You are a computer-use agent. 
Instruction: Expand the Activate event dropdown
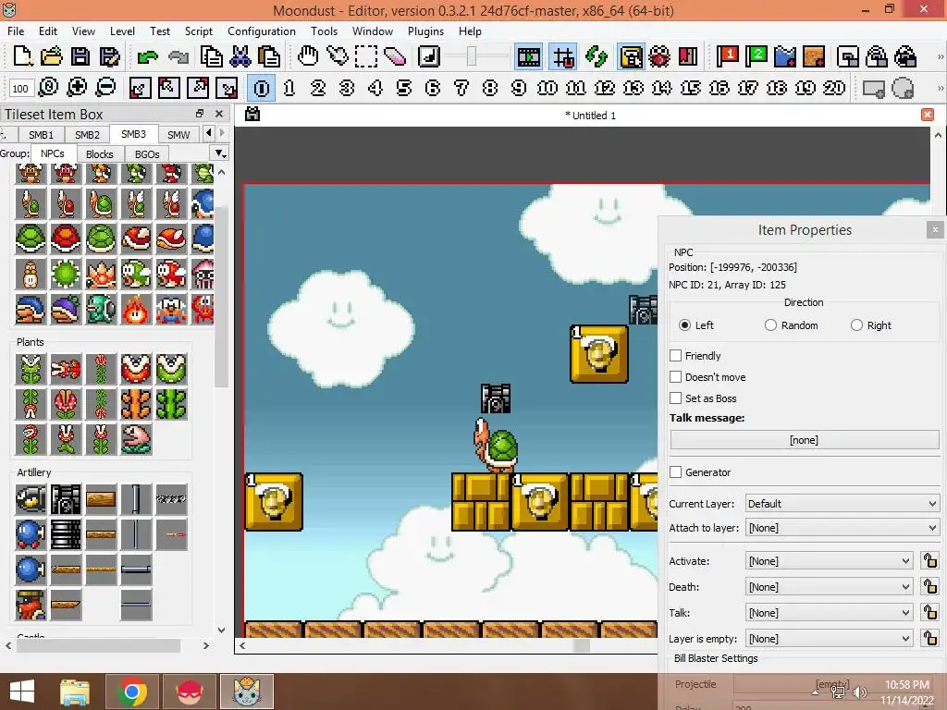(830, 561)
